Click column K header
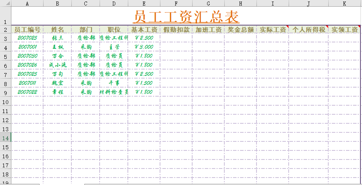The image size is (362, 185). pyautogui.click(x=344, y=4)
